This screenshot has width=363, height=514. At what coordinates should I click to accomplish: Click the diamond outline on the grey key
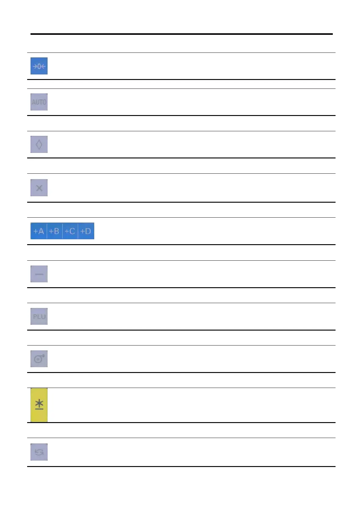(39, 144)
